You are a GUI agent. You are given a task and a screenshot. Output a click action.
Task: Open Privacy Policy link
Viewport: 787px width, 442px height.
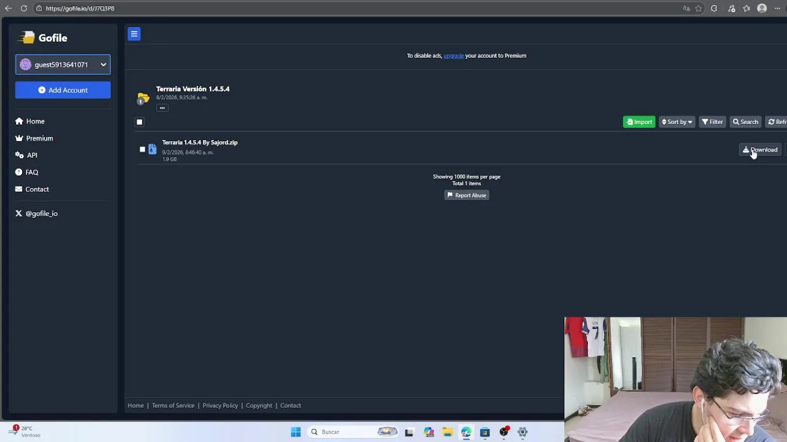tap(220, 406)
